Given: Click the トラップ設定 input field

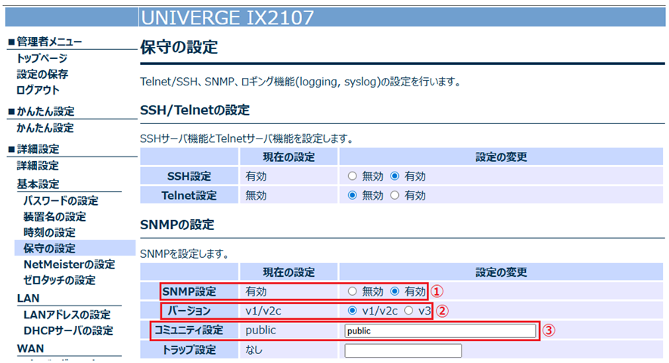Looking at the screenshot, I should click(x=403, y=350).
